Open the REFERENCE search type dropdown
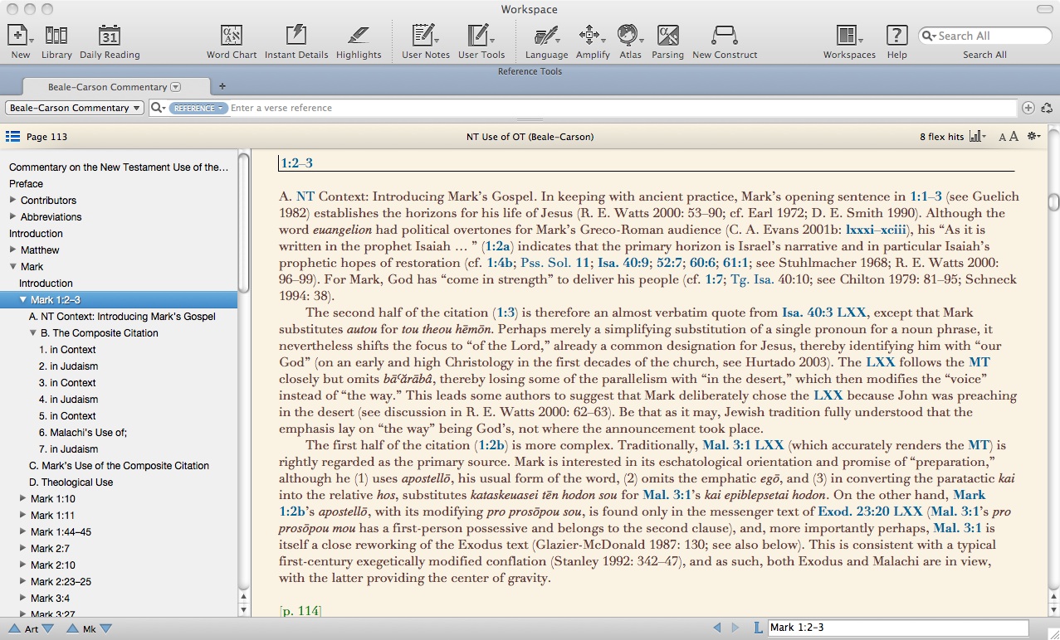This screenshot has width=1060, height=640. click(198, 109)
